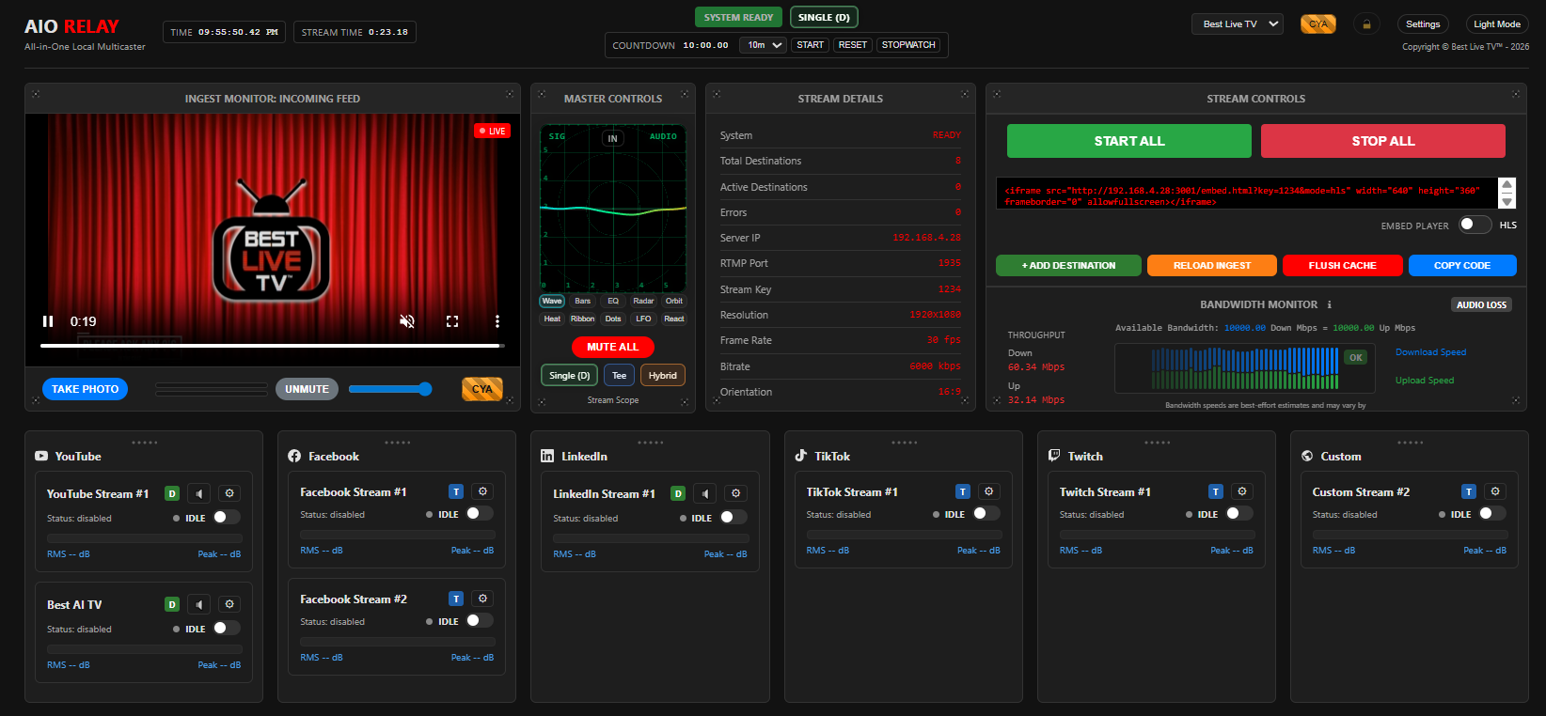Enable LinkedIn Stream #1 toggle

point(733,517)
